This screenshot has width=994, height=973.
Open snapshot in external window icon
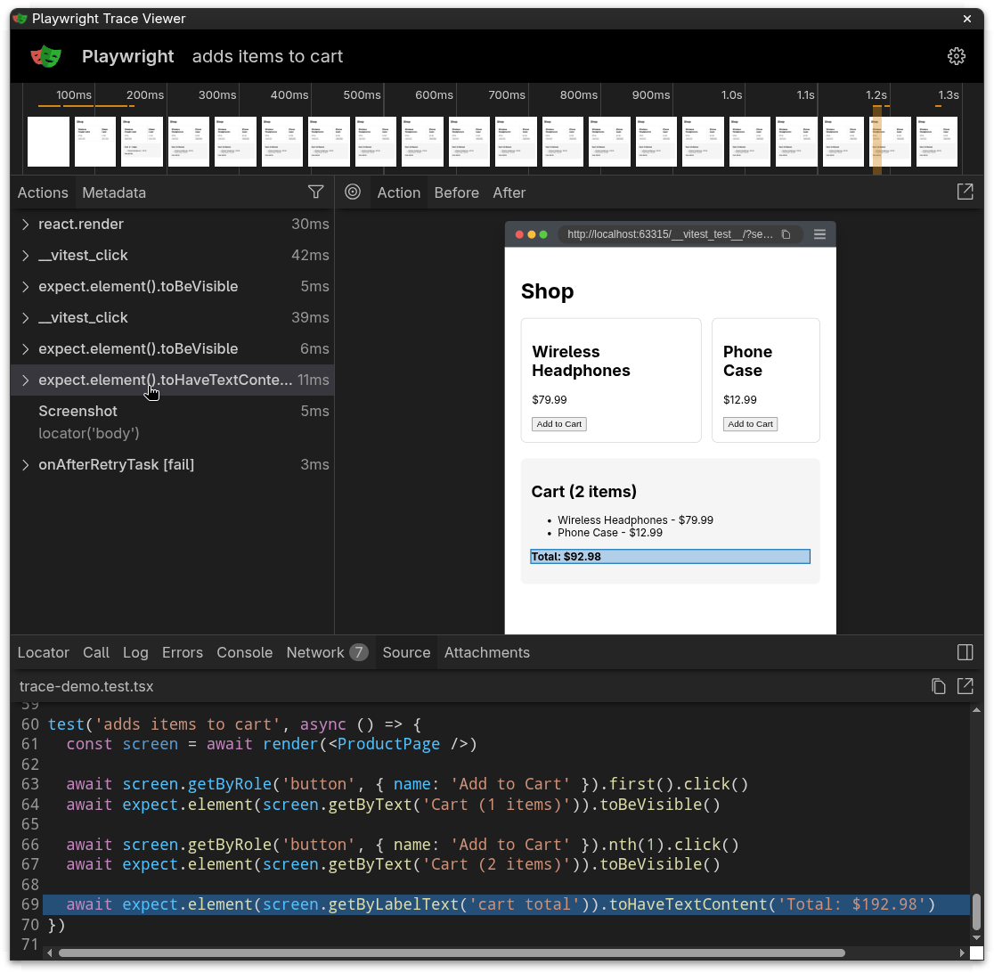click(x=965, y=192)
